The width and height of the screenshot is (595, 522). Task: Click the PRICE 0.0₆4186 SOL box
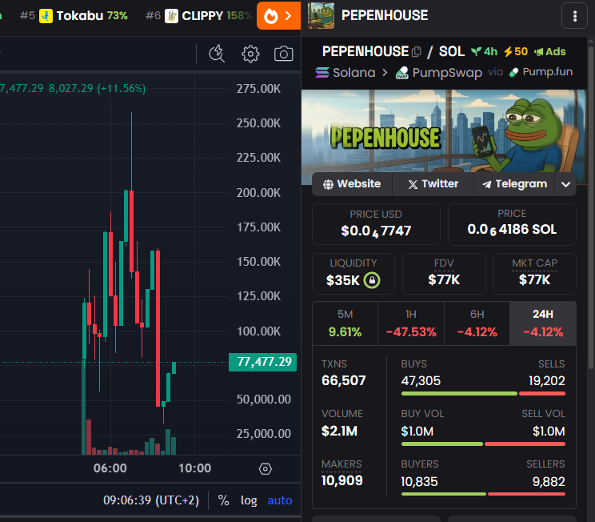click(x=512, y=224)
